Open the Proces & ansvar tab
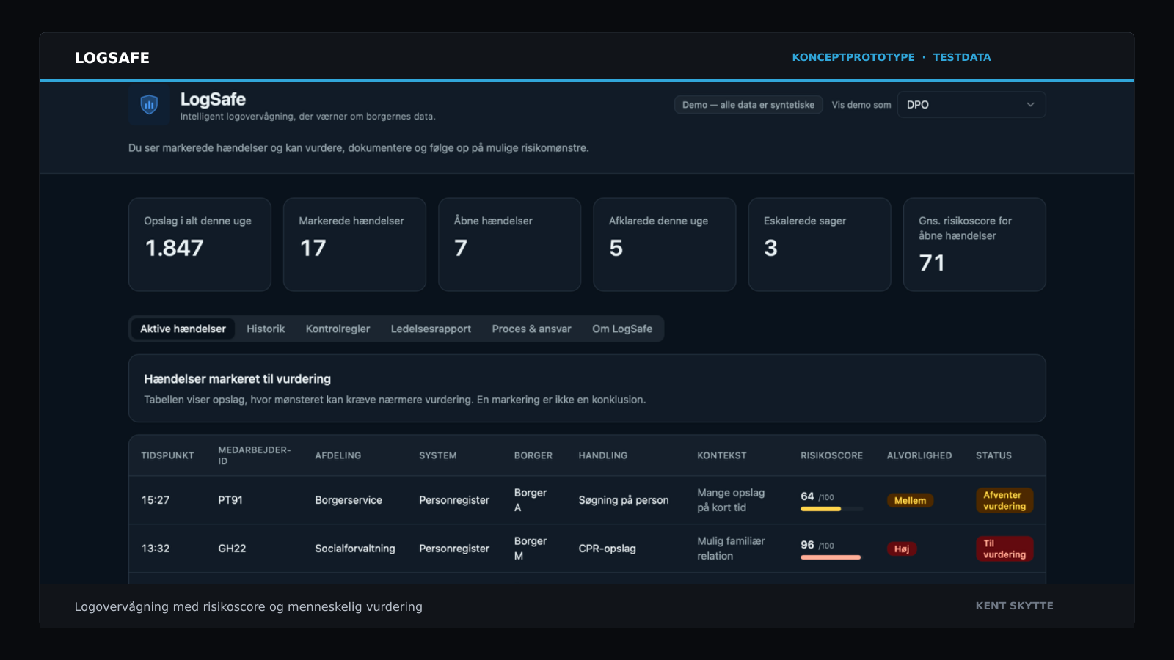The width and height of the screenshot is (1174, 660). 531,329
